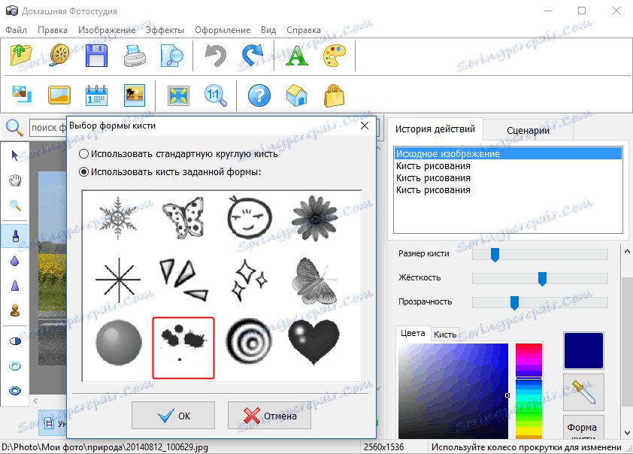Open the calendar creation icon
This screenshot has height=454, width=633.
pyautogui.click(x=96, y=95)
